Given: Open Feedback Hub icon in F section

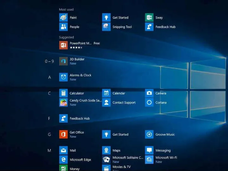Looking at the screenshot, I should 63,118.
